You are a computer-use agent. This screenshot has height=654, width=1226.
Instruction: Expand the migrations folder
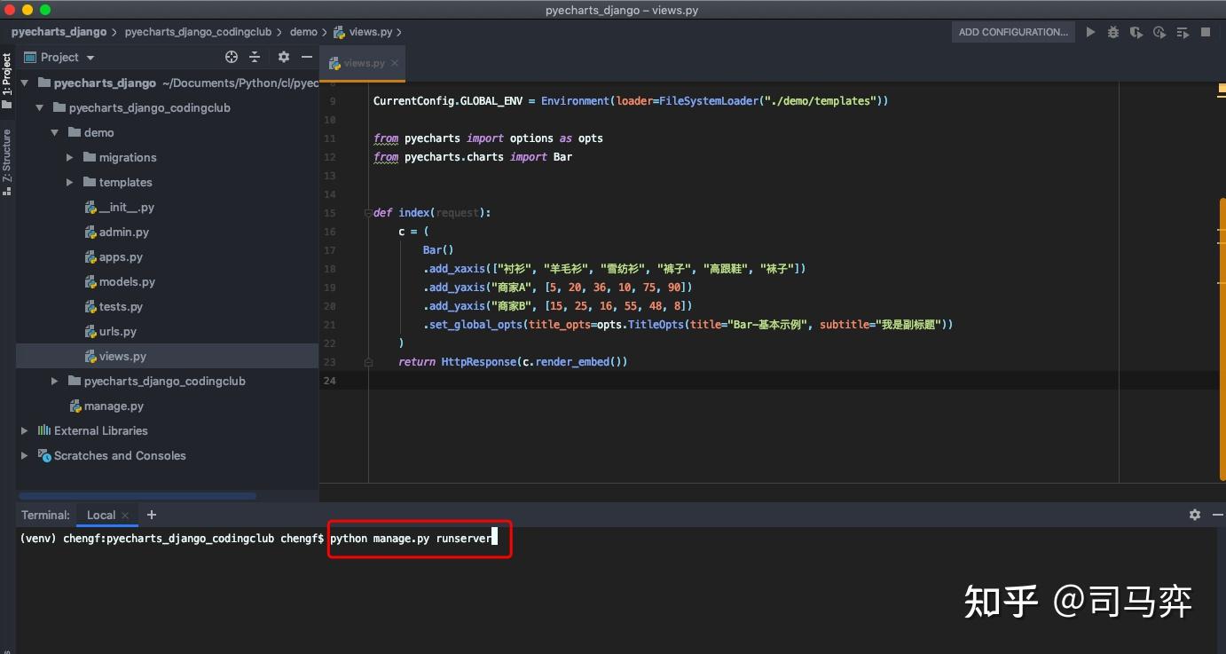click(x=70, y=157)
